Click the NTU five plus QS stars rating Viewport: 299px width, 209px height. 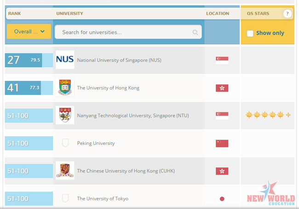(x=268, y=115)
